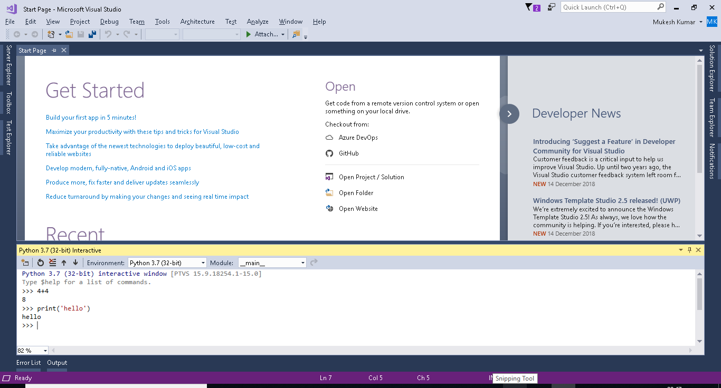Switch to the Output tab
The image size is (721, 388).
[57, 363]
